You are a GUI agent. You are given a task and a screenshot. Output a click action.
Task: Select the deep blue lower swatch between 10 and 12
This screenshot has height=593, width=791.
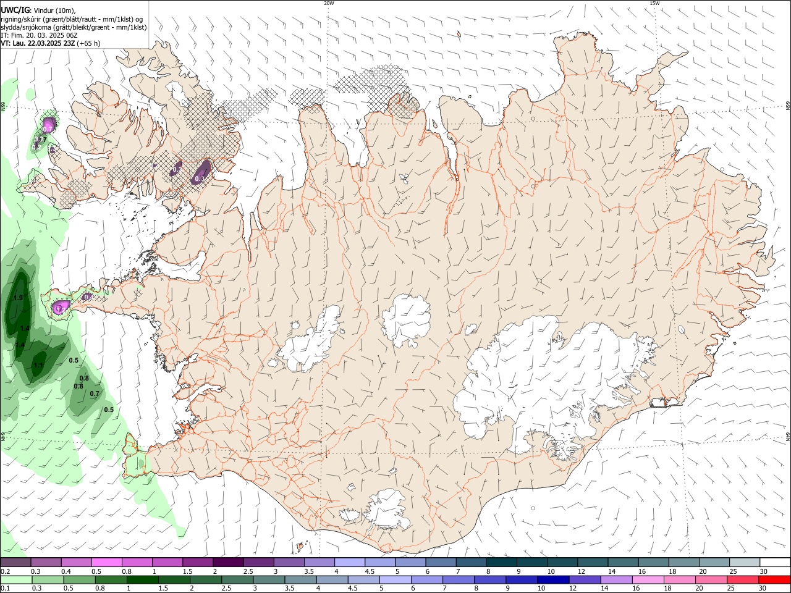tap(554, 579)
